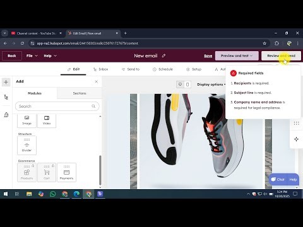Switch to the desktop preview
This screenshot has width=303, height=227.
pos(180,84)
